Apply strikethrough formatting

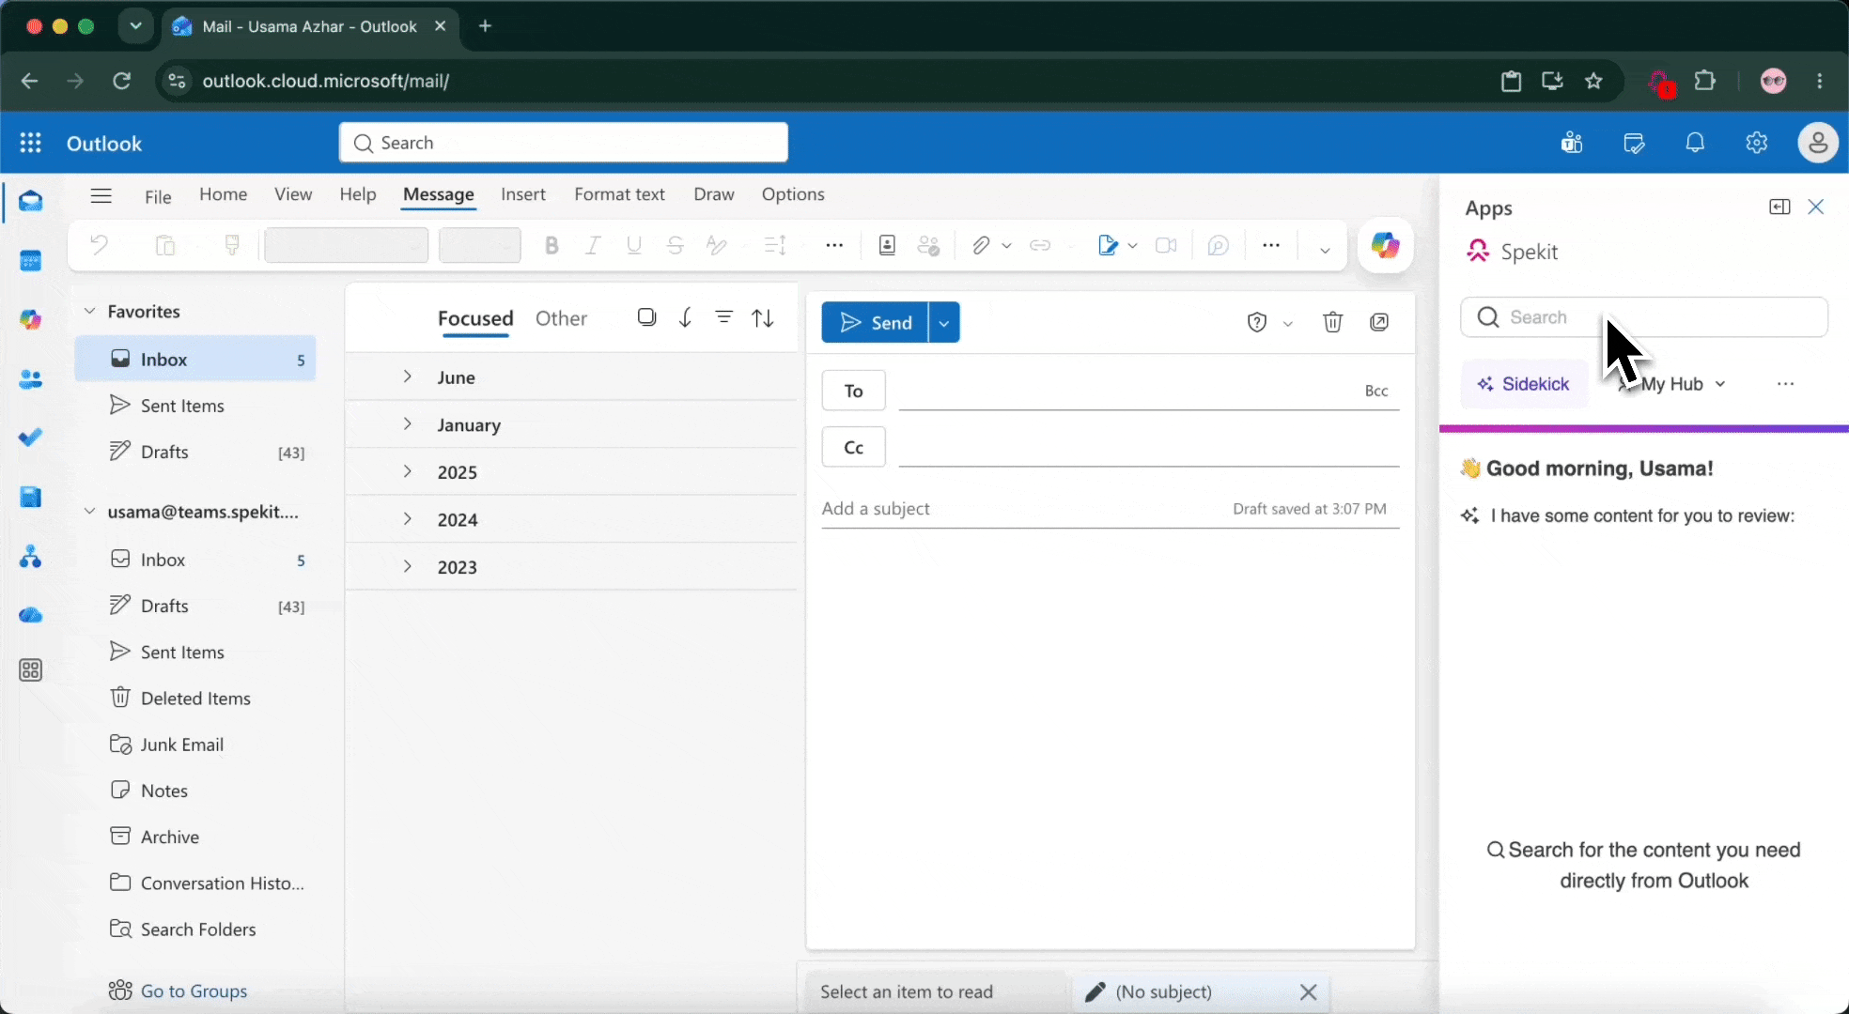(675, 245)
